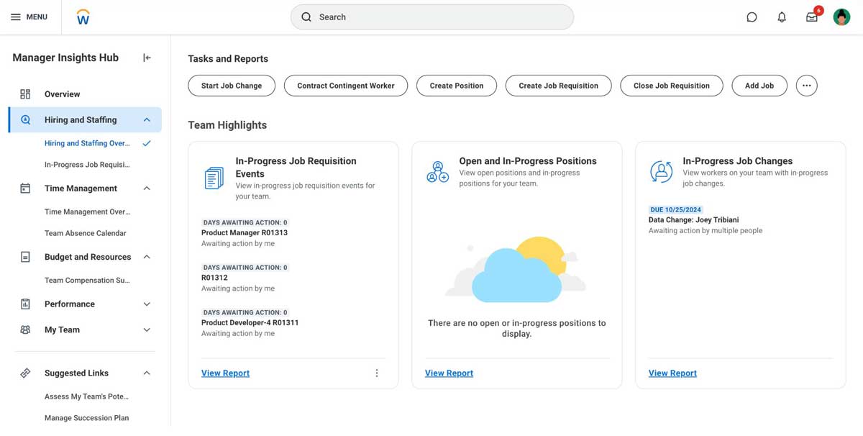863x436 pixels.
Task: Collapse the Hiring and Staffing section
Action: click(x=147, y=120)
